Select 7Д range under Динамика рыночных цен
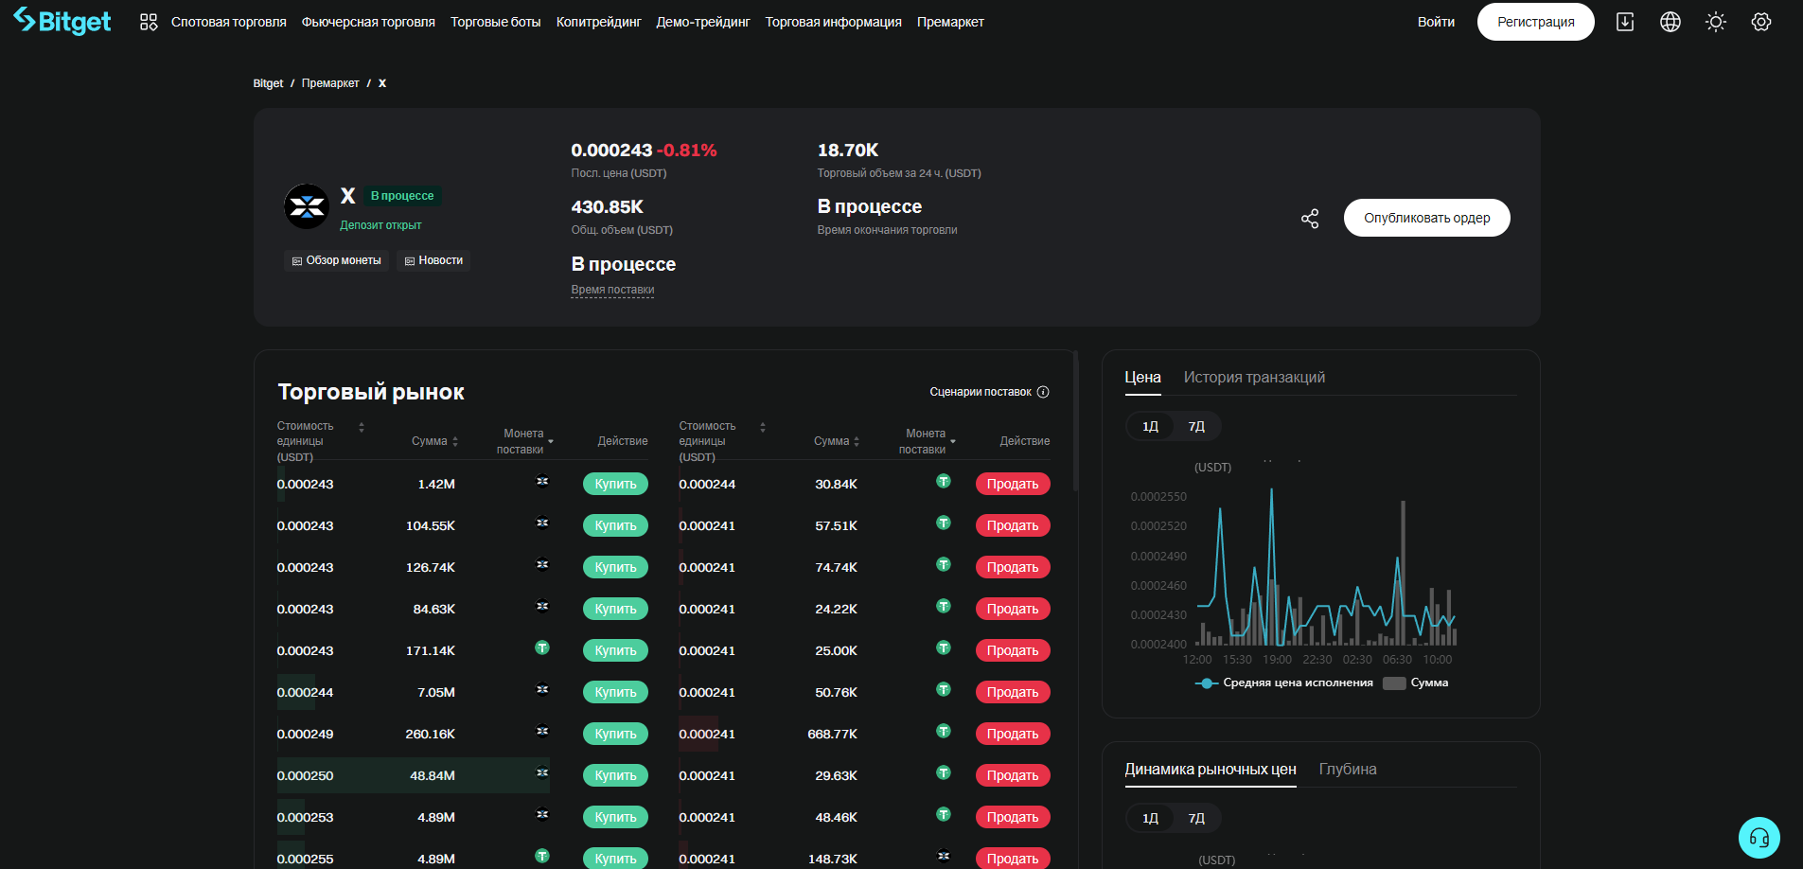This screenshot has width=1803, height=869. pyautogui.click(x=1196, y=818)
